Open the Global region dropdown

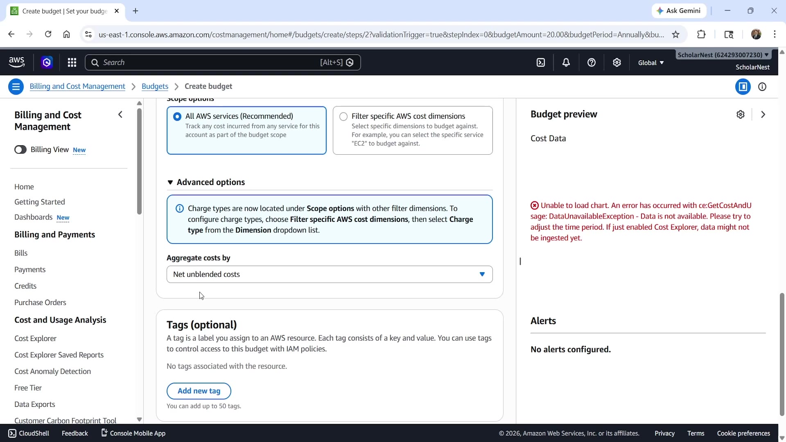pos(651,63)
